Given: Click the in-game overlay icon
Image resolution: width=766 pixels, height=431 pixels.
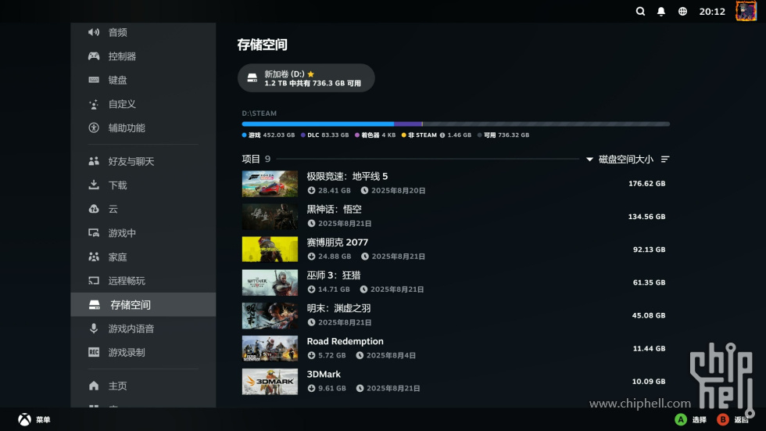Looking at the screenshot, I should click(x=94, y=232).
